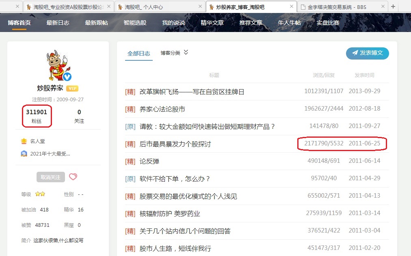Viewport: 411px width, 256px height.
Task: Open post 养家心法论股市
Action: tap(162, 109)
